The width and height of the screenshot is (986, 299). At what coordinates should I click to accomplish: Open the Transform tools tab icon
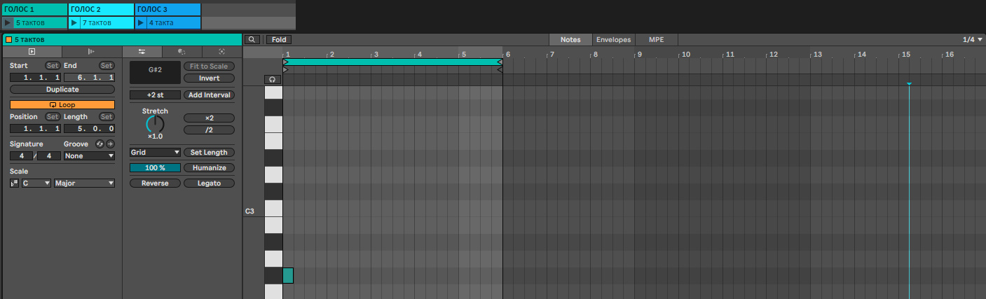tap(182, 52)
